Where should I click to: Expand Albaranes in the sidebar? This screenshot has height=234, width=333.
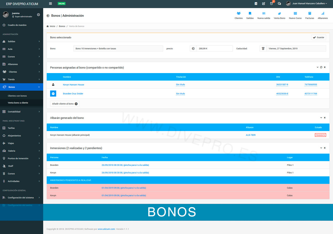(22, 64)
